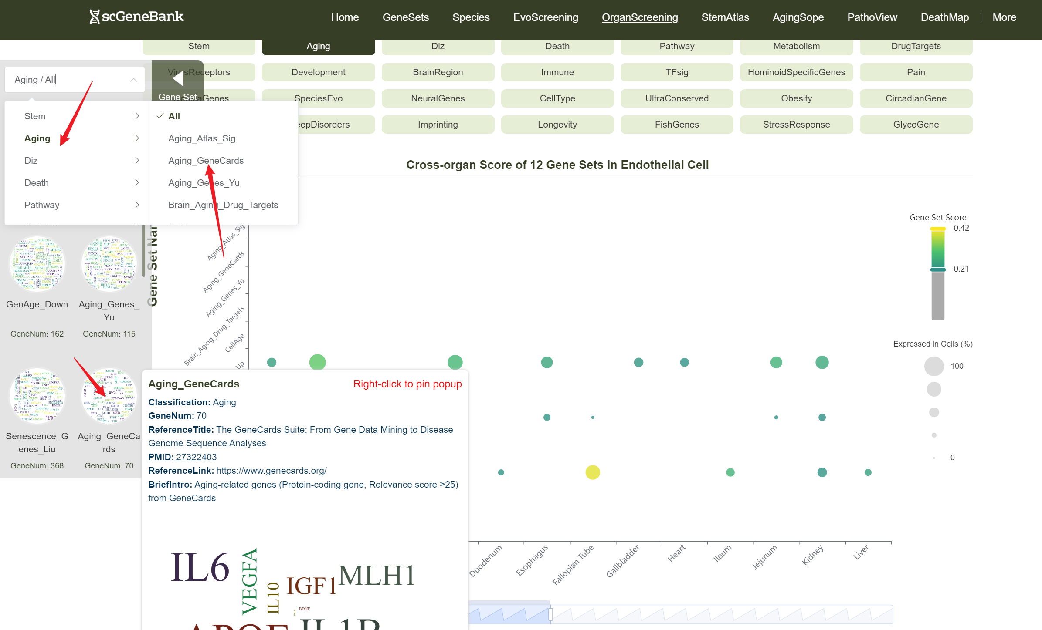This screenshot has width=1042, height=630.
Task: Expand the Death category chevron
Action: point(137,182)
